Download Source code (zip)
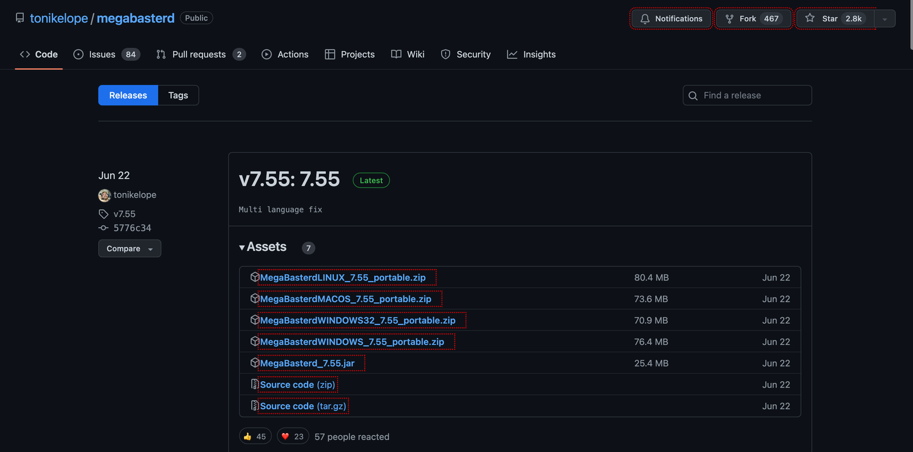 point(297,385)
